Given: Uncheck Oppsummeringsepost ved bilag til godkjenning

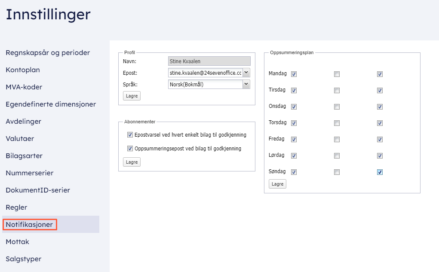Looking at the screenshot, I should pos(130,149).
